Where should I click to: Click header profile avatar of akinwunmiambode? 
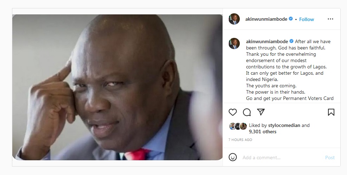pos(234,19)
